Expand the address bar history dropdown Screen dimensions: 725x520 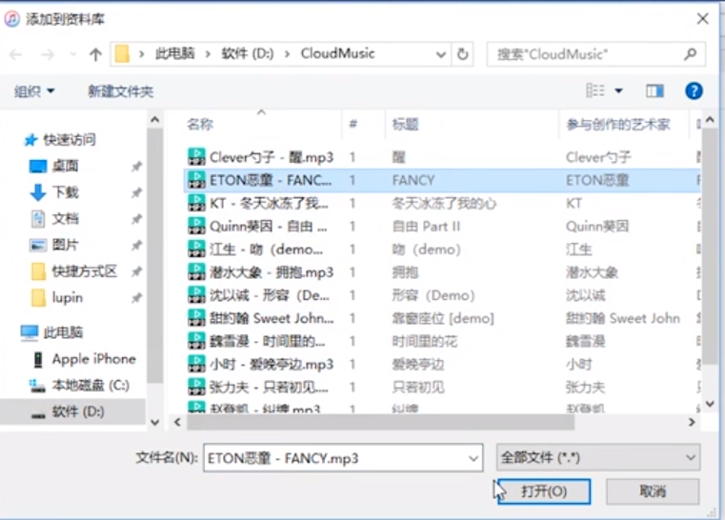pyautogui.click(x=441, y=54)
